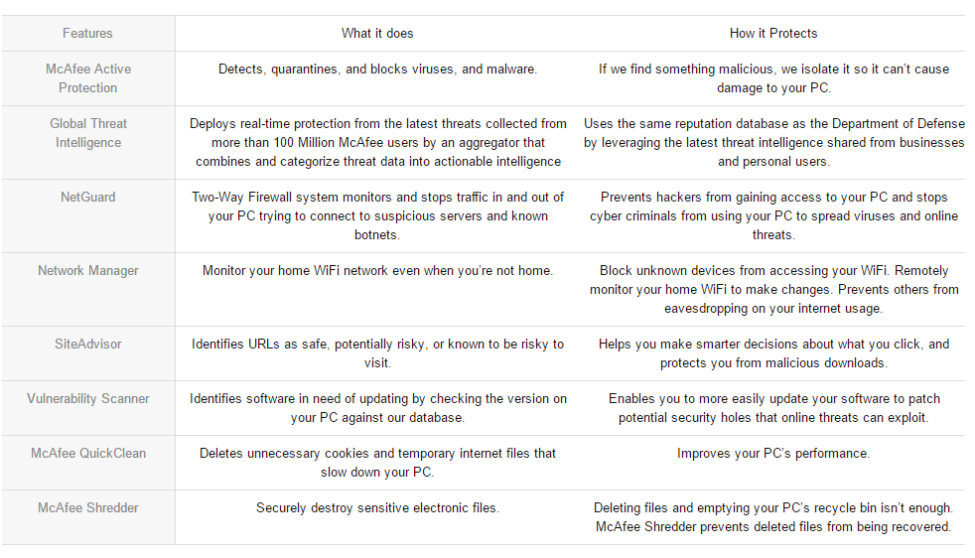Click the 'Improves your PC's performance' text
The image size is (975, 558).
(773, 454)
